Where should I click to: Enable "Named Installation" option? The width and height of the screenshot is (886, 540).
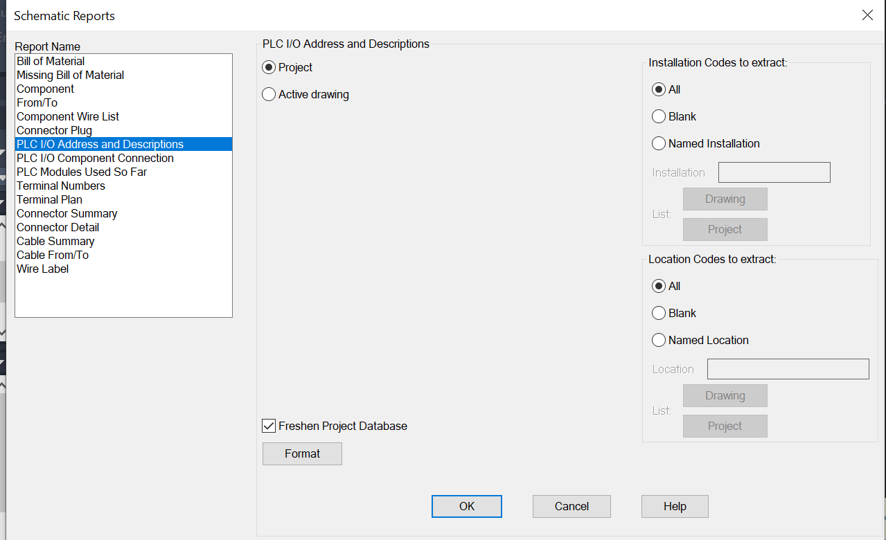coord(659,143)
